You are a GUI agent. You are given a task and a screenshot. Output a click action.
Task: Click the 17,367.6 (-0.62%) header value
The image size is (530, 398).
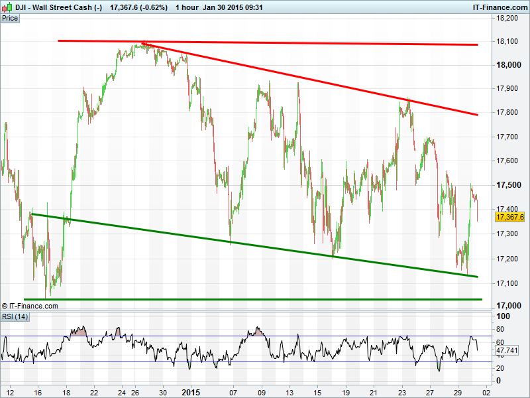coord(138,7)
